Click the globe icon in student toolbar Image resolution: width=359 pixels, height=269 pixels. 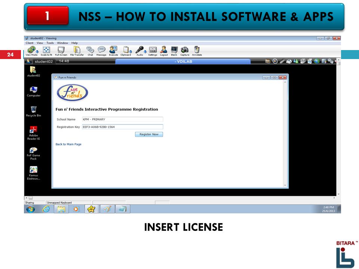317,61
